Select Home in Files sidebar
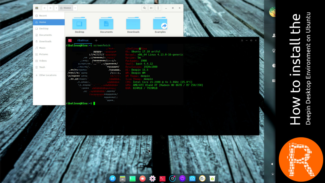325x183 pixels. click(49, 22)
